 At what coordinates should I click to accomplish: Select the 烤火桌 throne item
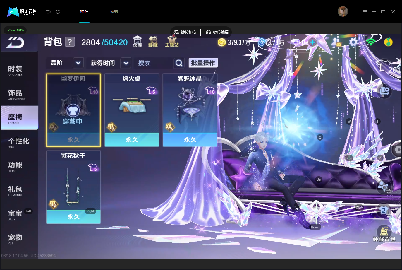tap(132, 110)
